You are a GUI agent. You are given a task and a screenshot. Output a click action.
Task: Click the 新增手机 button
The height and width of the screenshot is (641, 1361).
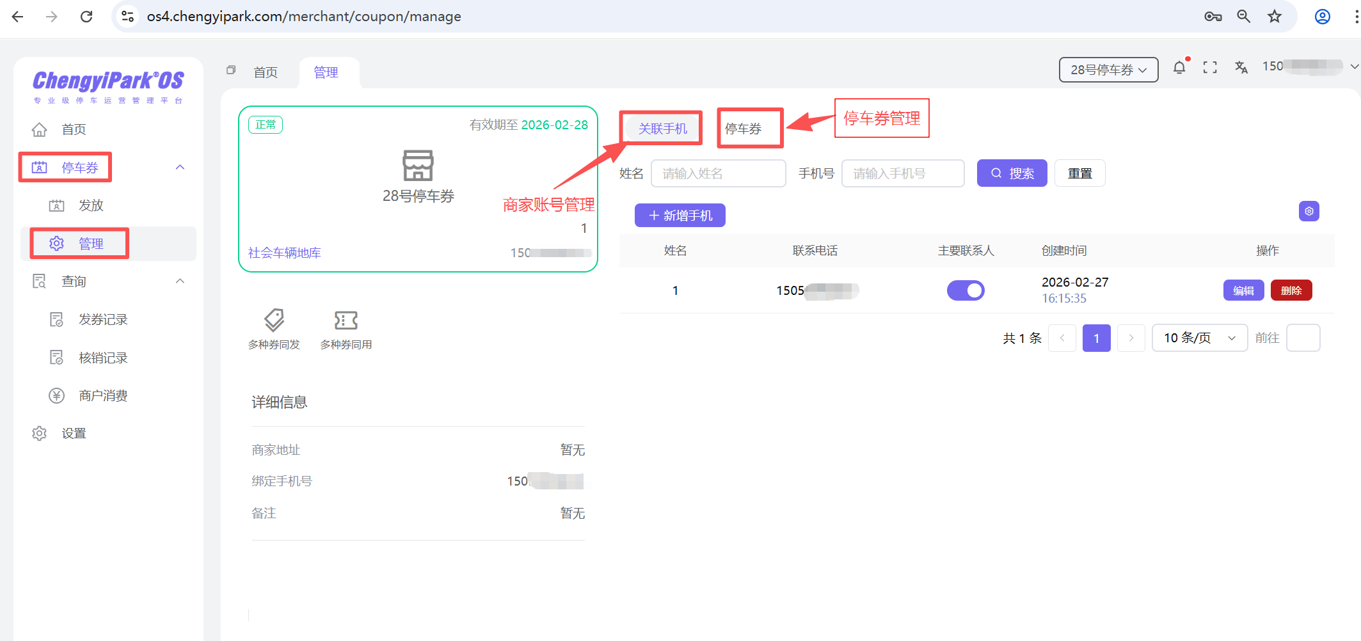tap(680, 216)
